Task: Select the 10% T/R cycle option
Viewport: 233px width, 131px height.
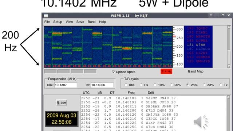Action: point(155,85)
